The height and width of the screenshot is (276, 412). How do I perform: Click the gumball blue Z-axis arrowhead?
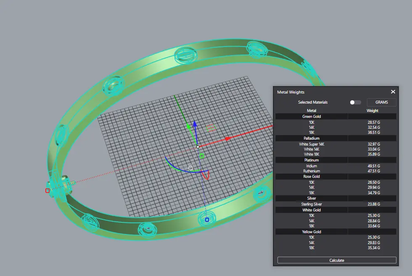pos(195,124)
